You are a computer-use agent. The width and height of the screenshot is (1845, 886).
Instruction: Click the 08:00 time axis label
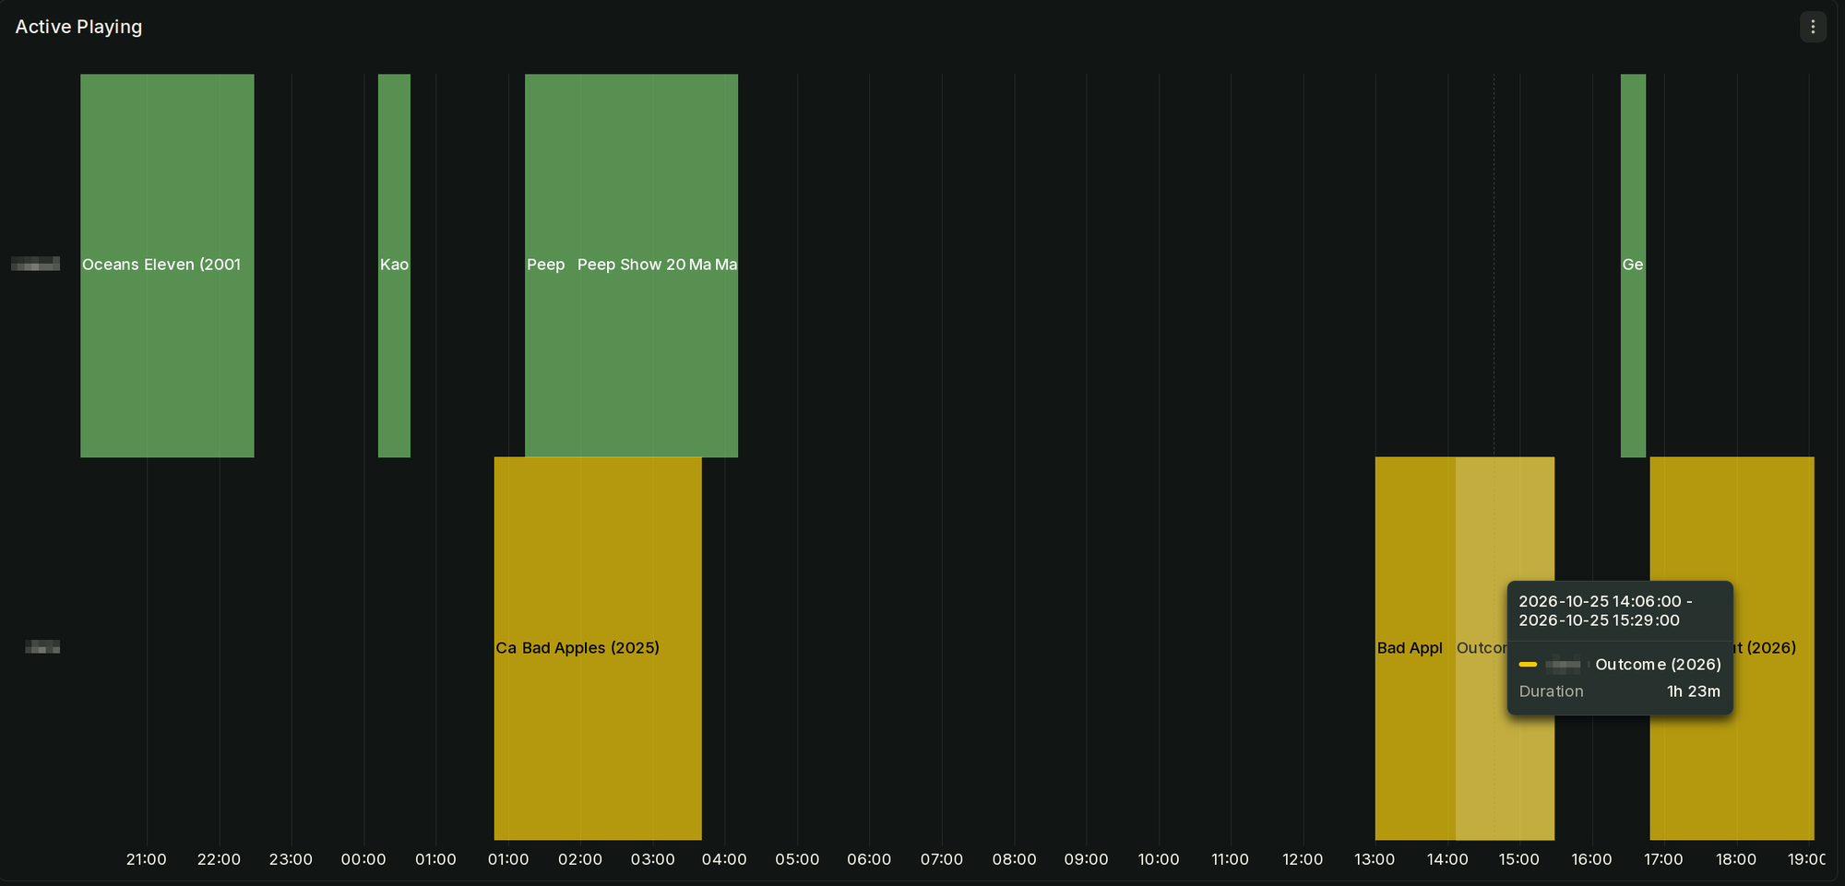click(1014, 859)
